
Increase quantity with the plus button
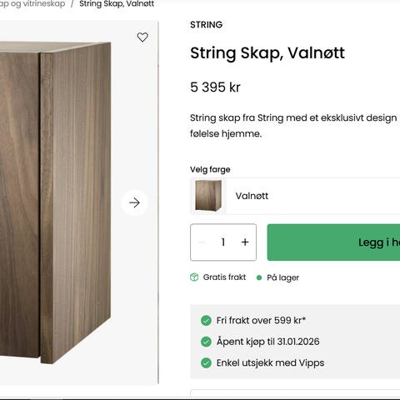(245, 242)
